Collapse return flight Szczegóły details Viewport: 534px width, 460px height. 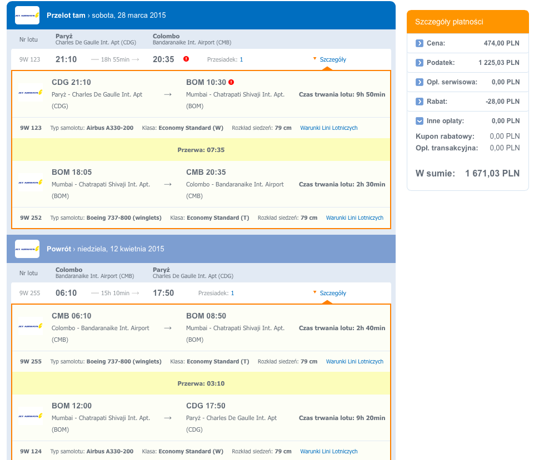tap(330, 293)
